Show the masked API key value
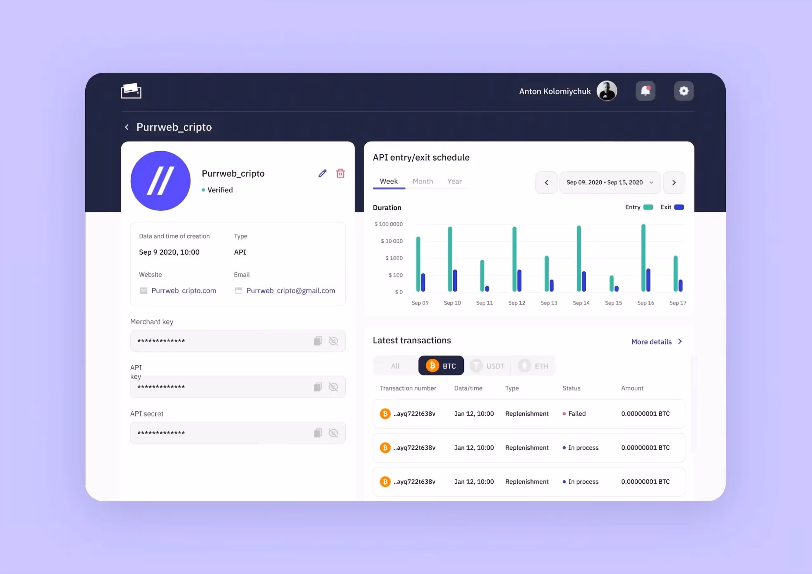Screen dimensions: 812x574 tap(333, 387)
